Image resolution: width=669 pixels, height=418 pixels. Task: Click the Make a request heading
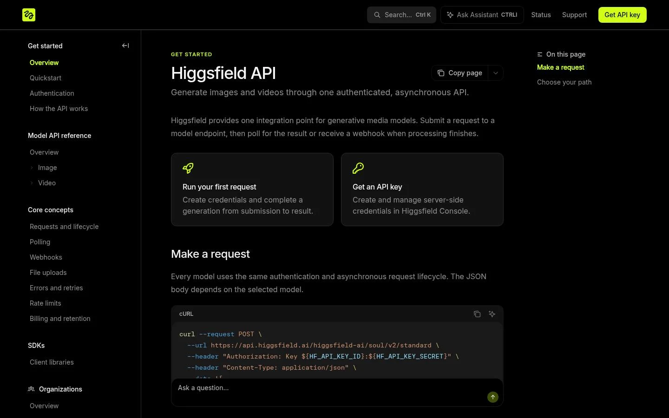[x=210, y=254]
